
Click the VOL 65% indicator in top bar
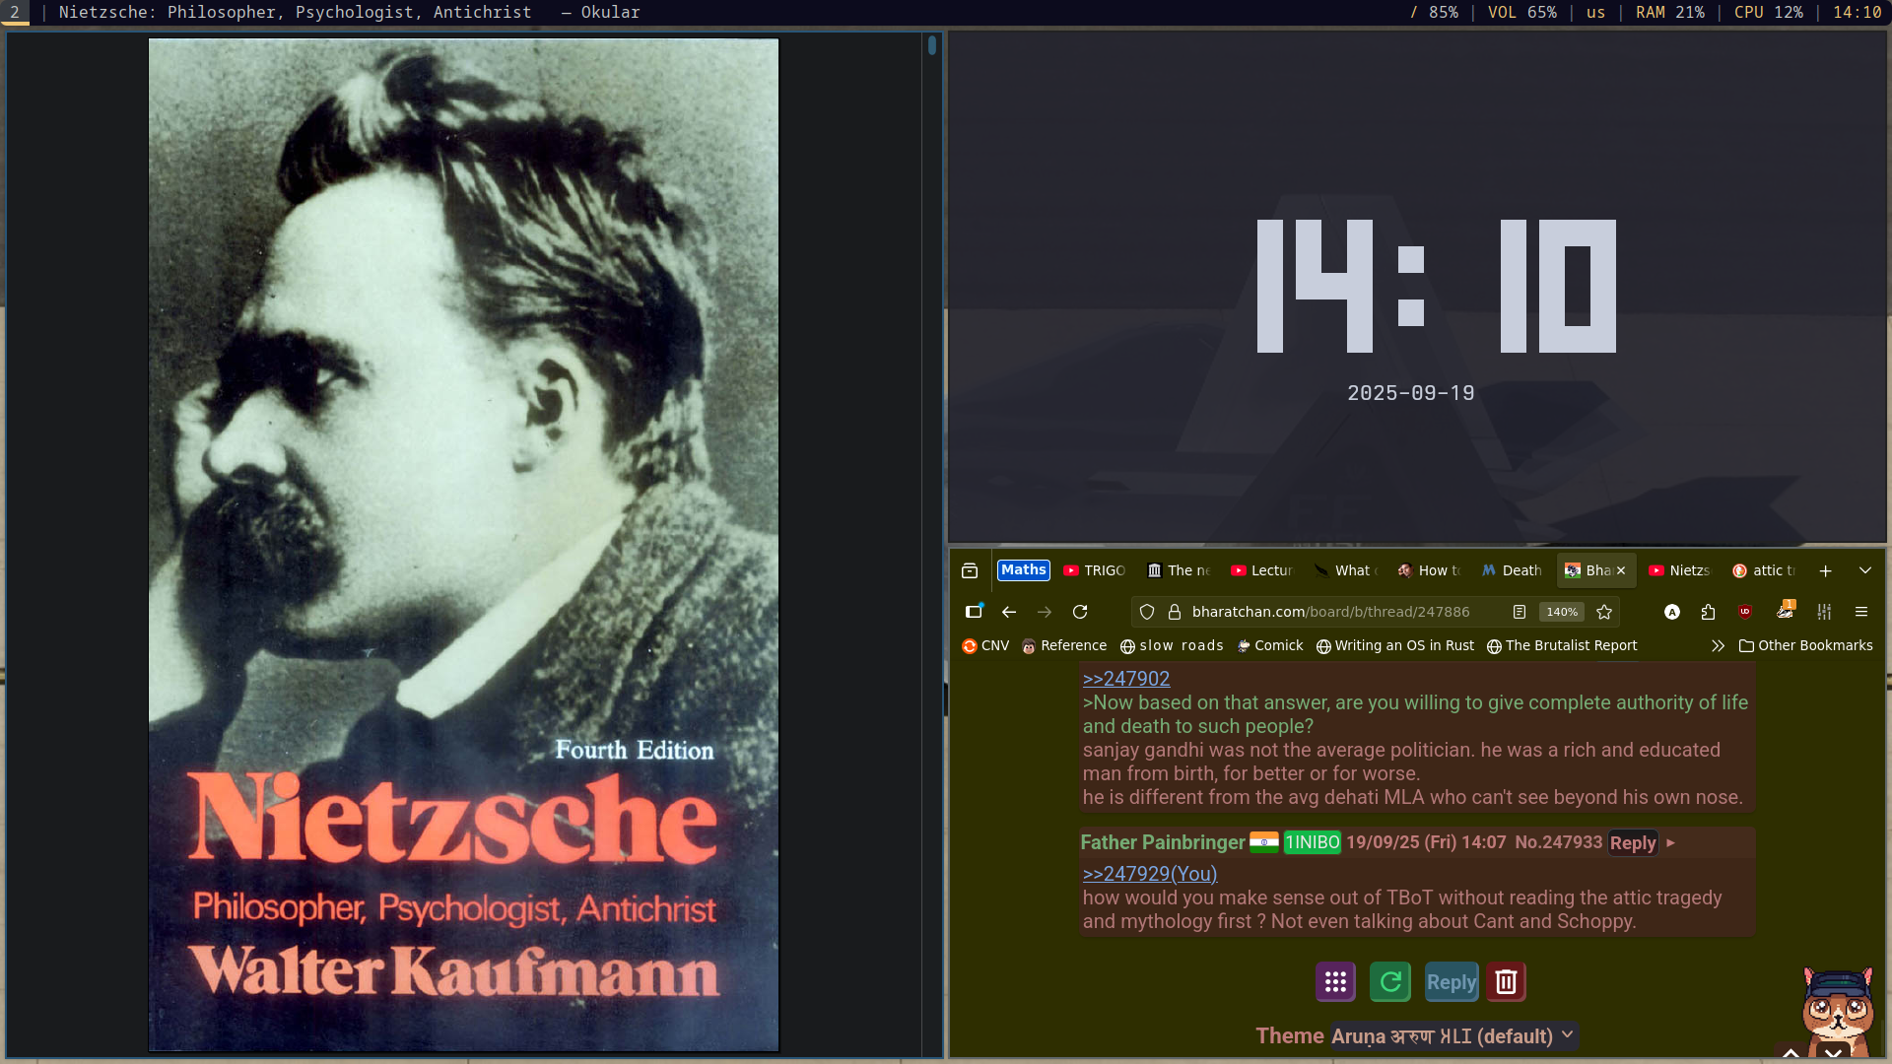point(1521,12)
